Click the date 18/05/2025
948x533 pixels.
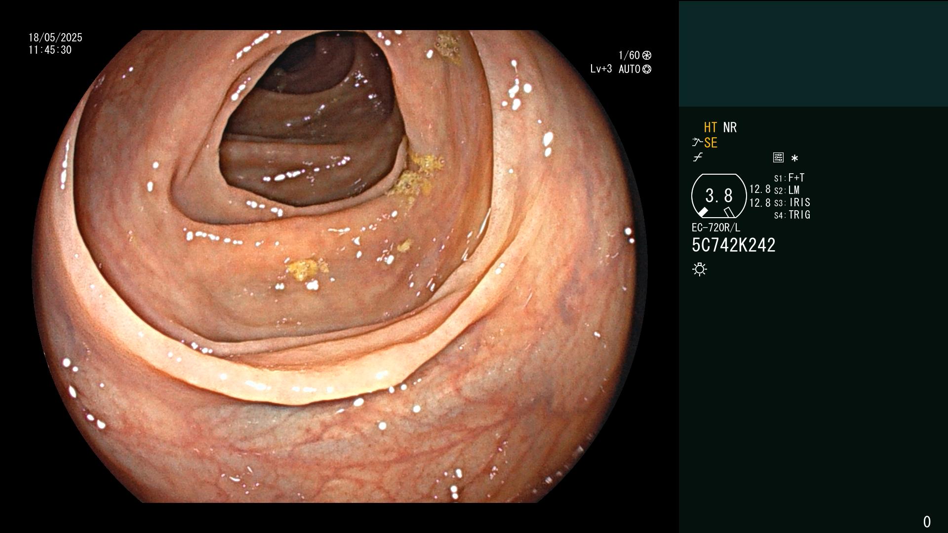pyautogui.click(x=55, y=38)
